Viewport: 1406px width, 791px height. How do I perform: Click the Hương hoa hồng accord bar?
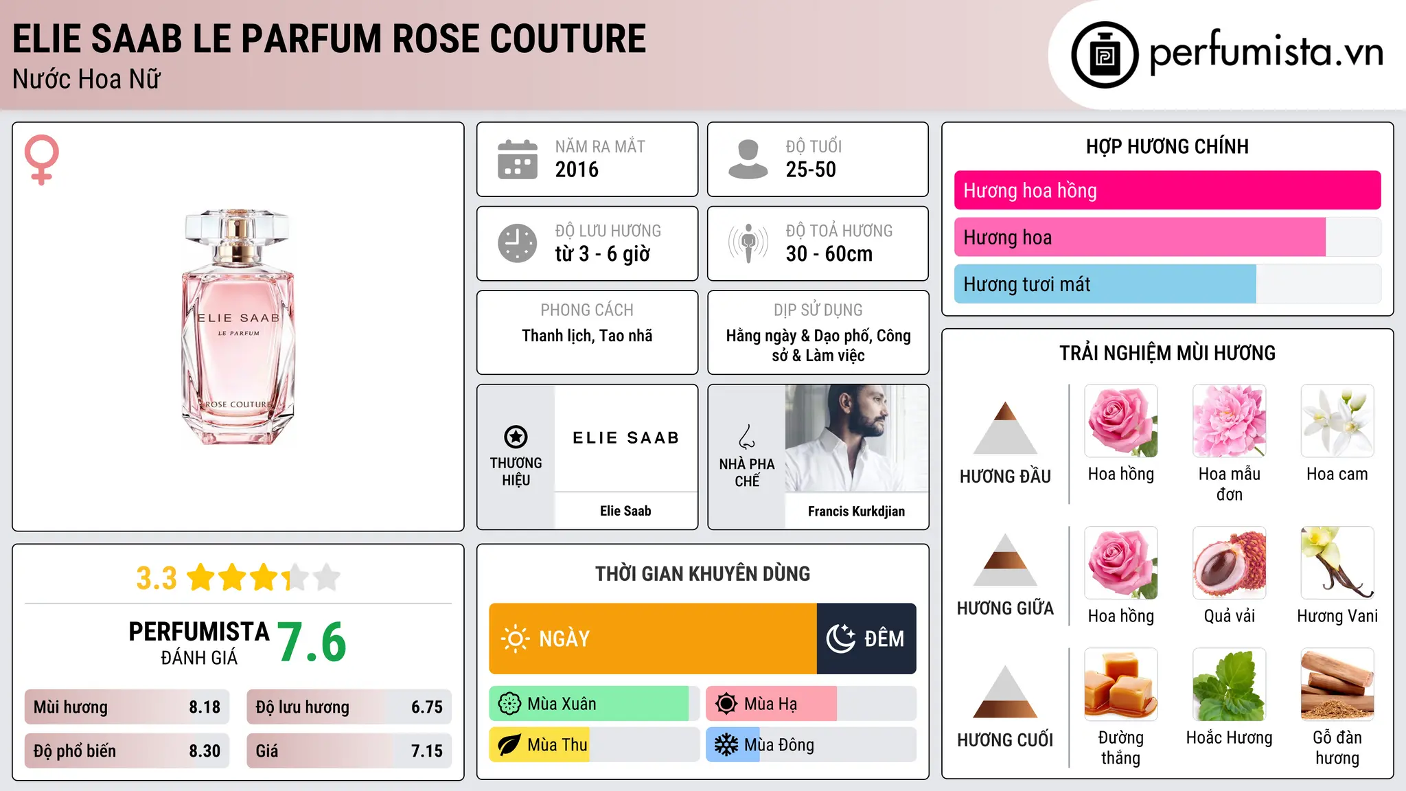tap(1168, 190)
